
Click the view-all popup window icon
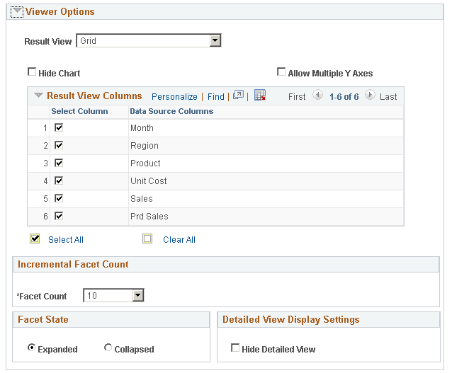[238, 96]
